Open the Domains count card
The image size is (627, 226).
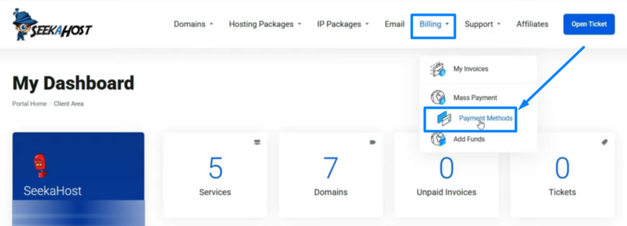[331, 175]
